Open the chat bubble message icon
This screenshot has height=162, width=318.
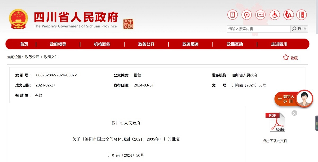(x=260, y=15)
